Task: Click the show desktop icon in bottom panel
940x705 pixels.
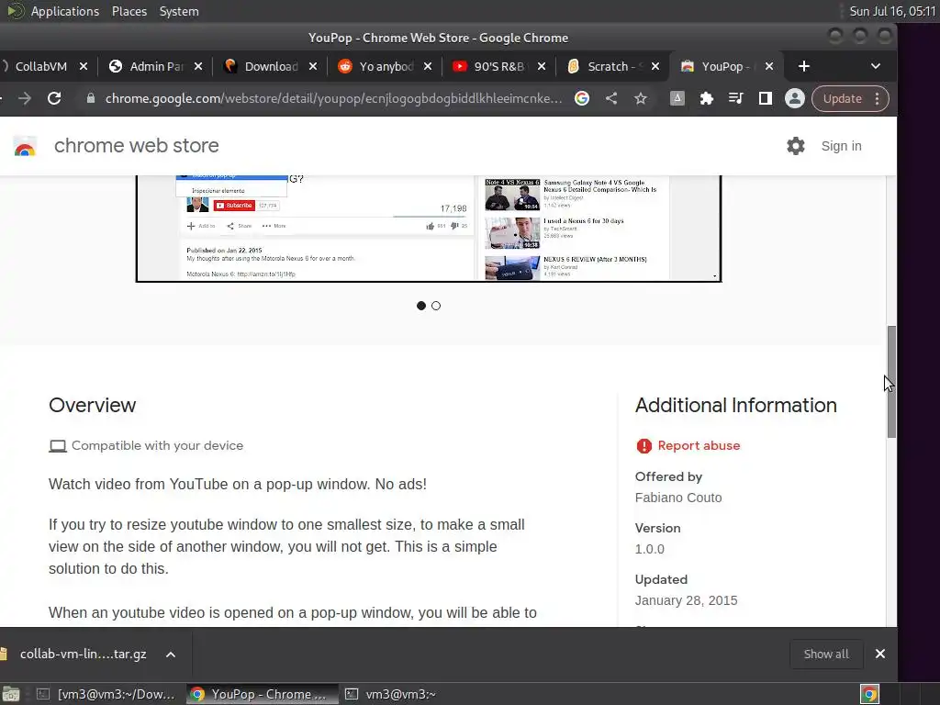Action: 10,694
